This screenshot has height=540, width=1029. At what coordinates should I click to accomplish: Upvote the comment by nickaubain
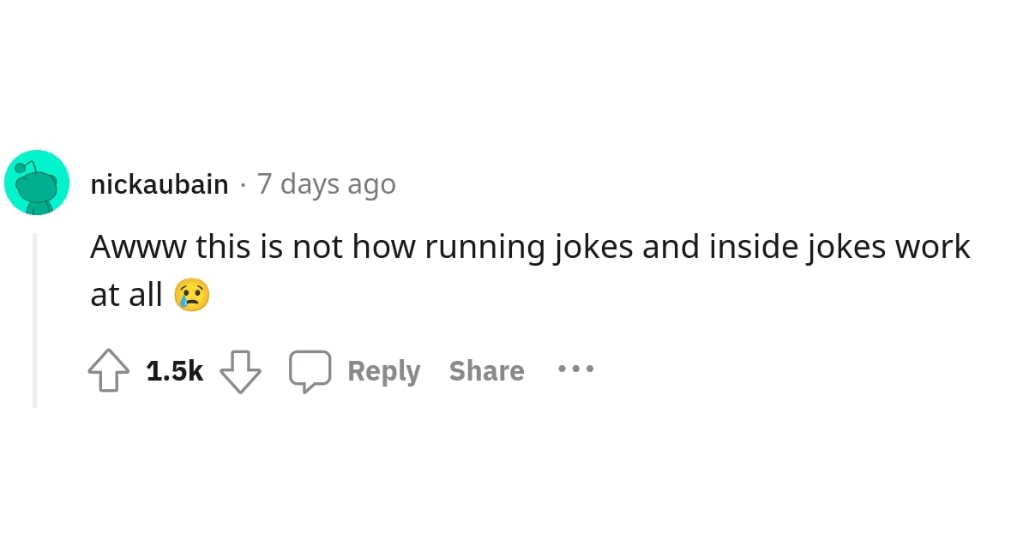(109, 370)
